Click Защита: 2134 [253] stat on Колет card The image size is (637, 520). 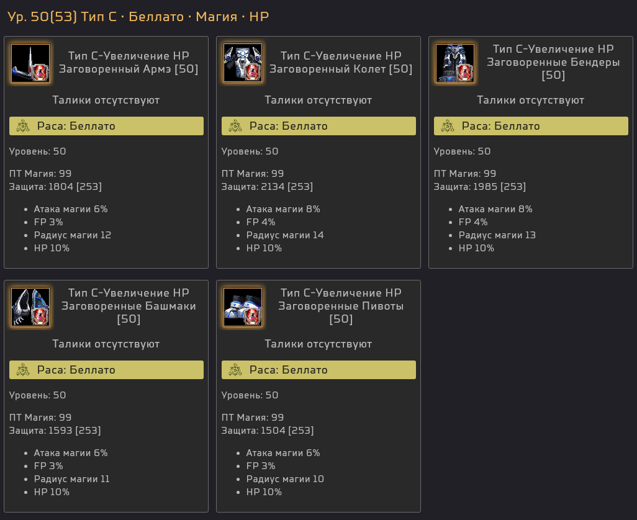tap(268, 187)
